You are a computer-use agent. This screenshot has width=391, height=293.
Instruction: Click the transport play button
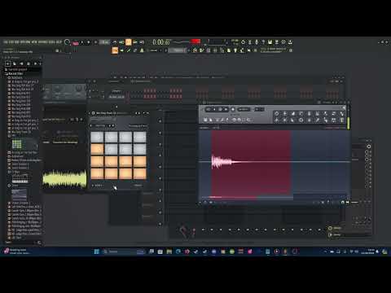click(82, 42)
